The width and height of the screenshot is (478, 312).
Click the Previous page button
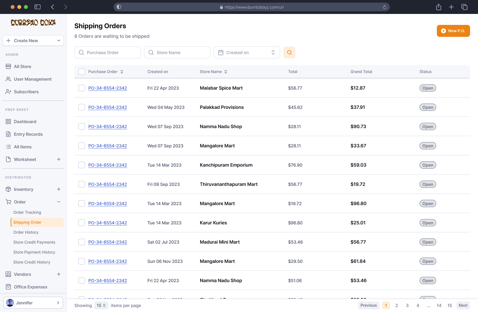coord(368,305)
